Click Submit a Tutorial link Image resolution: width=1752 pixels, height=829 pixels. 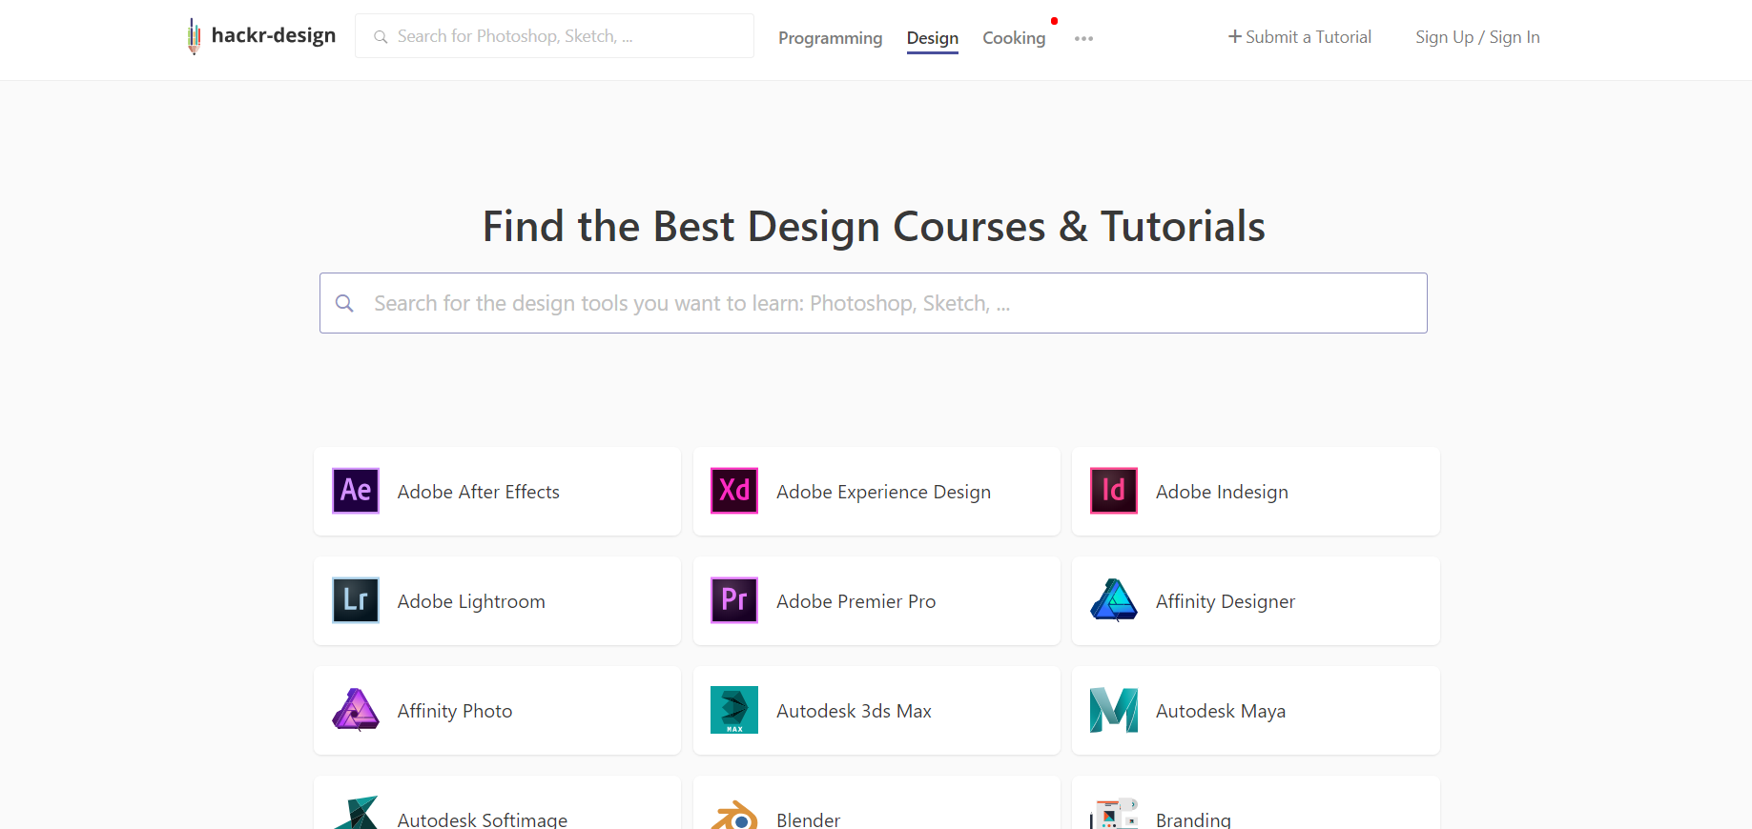[x=1300, y=37]
